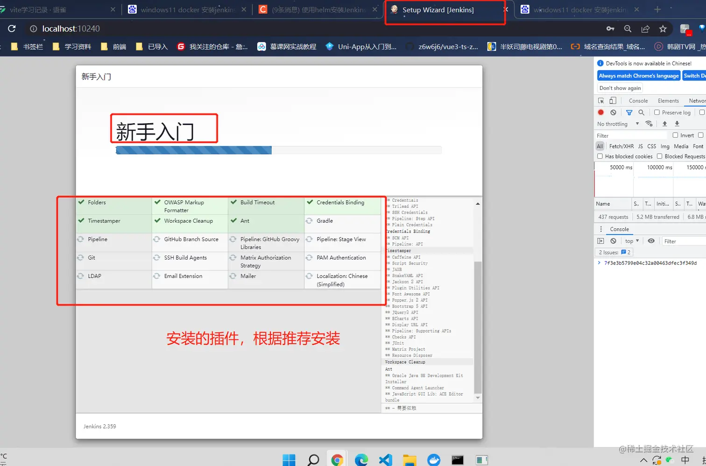This screenshot has width=706, height=466.
Task: Click the install log scroll-down arrow
Action: [478, 398]
